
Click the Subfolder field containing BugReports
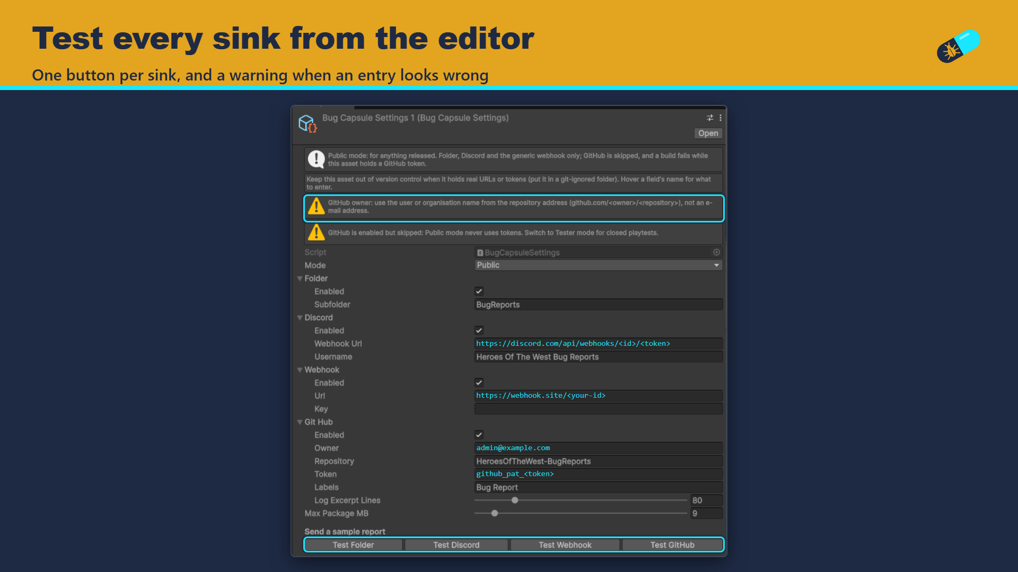coord(598,305)
